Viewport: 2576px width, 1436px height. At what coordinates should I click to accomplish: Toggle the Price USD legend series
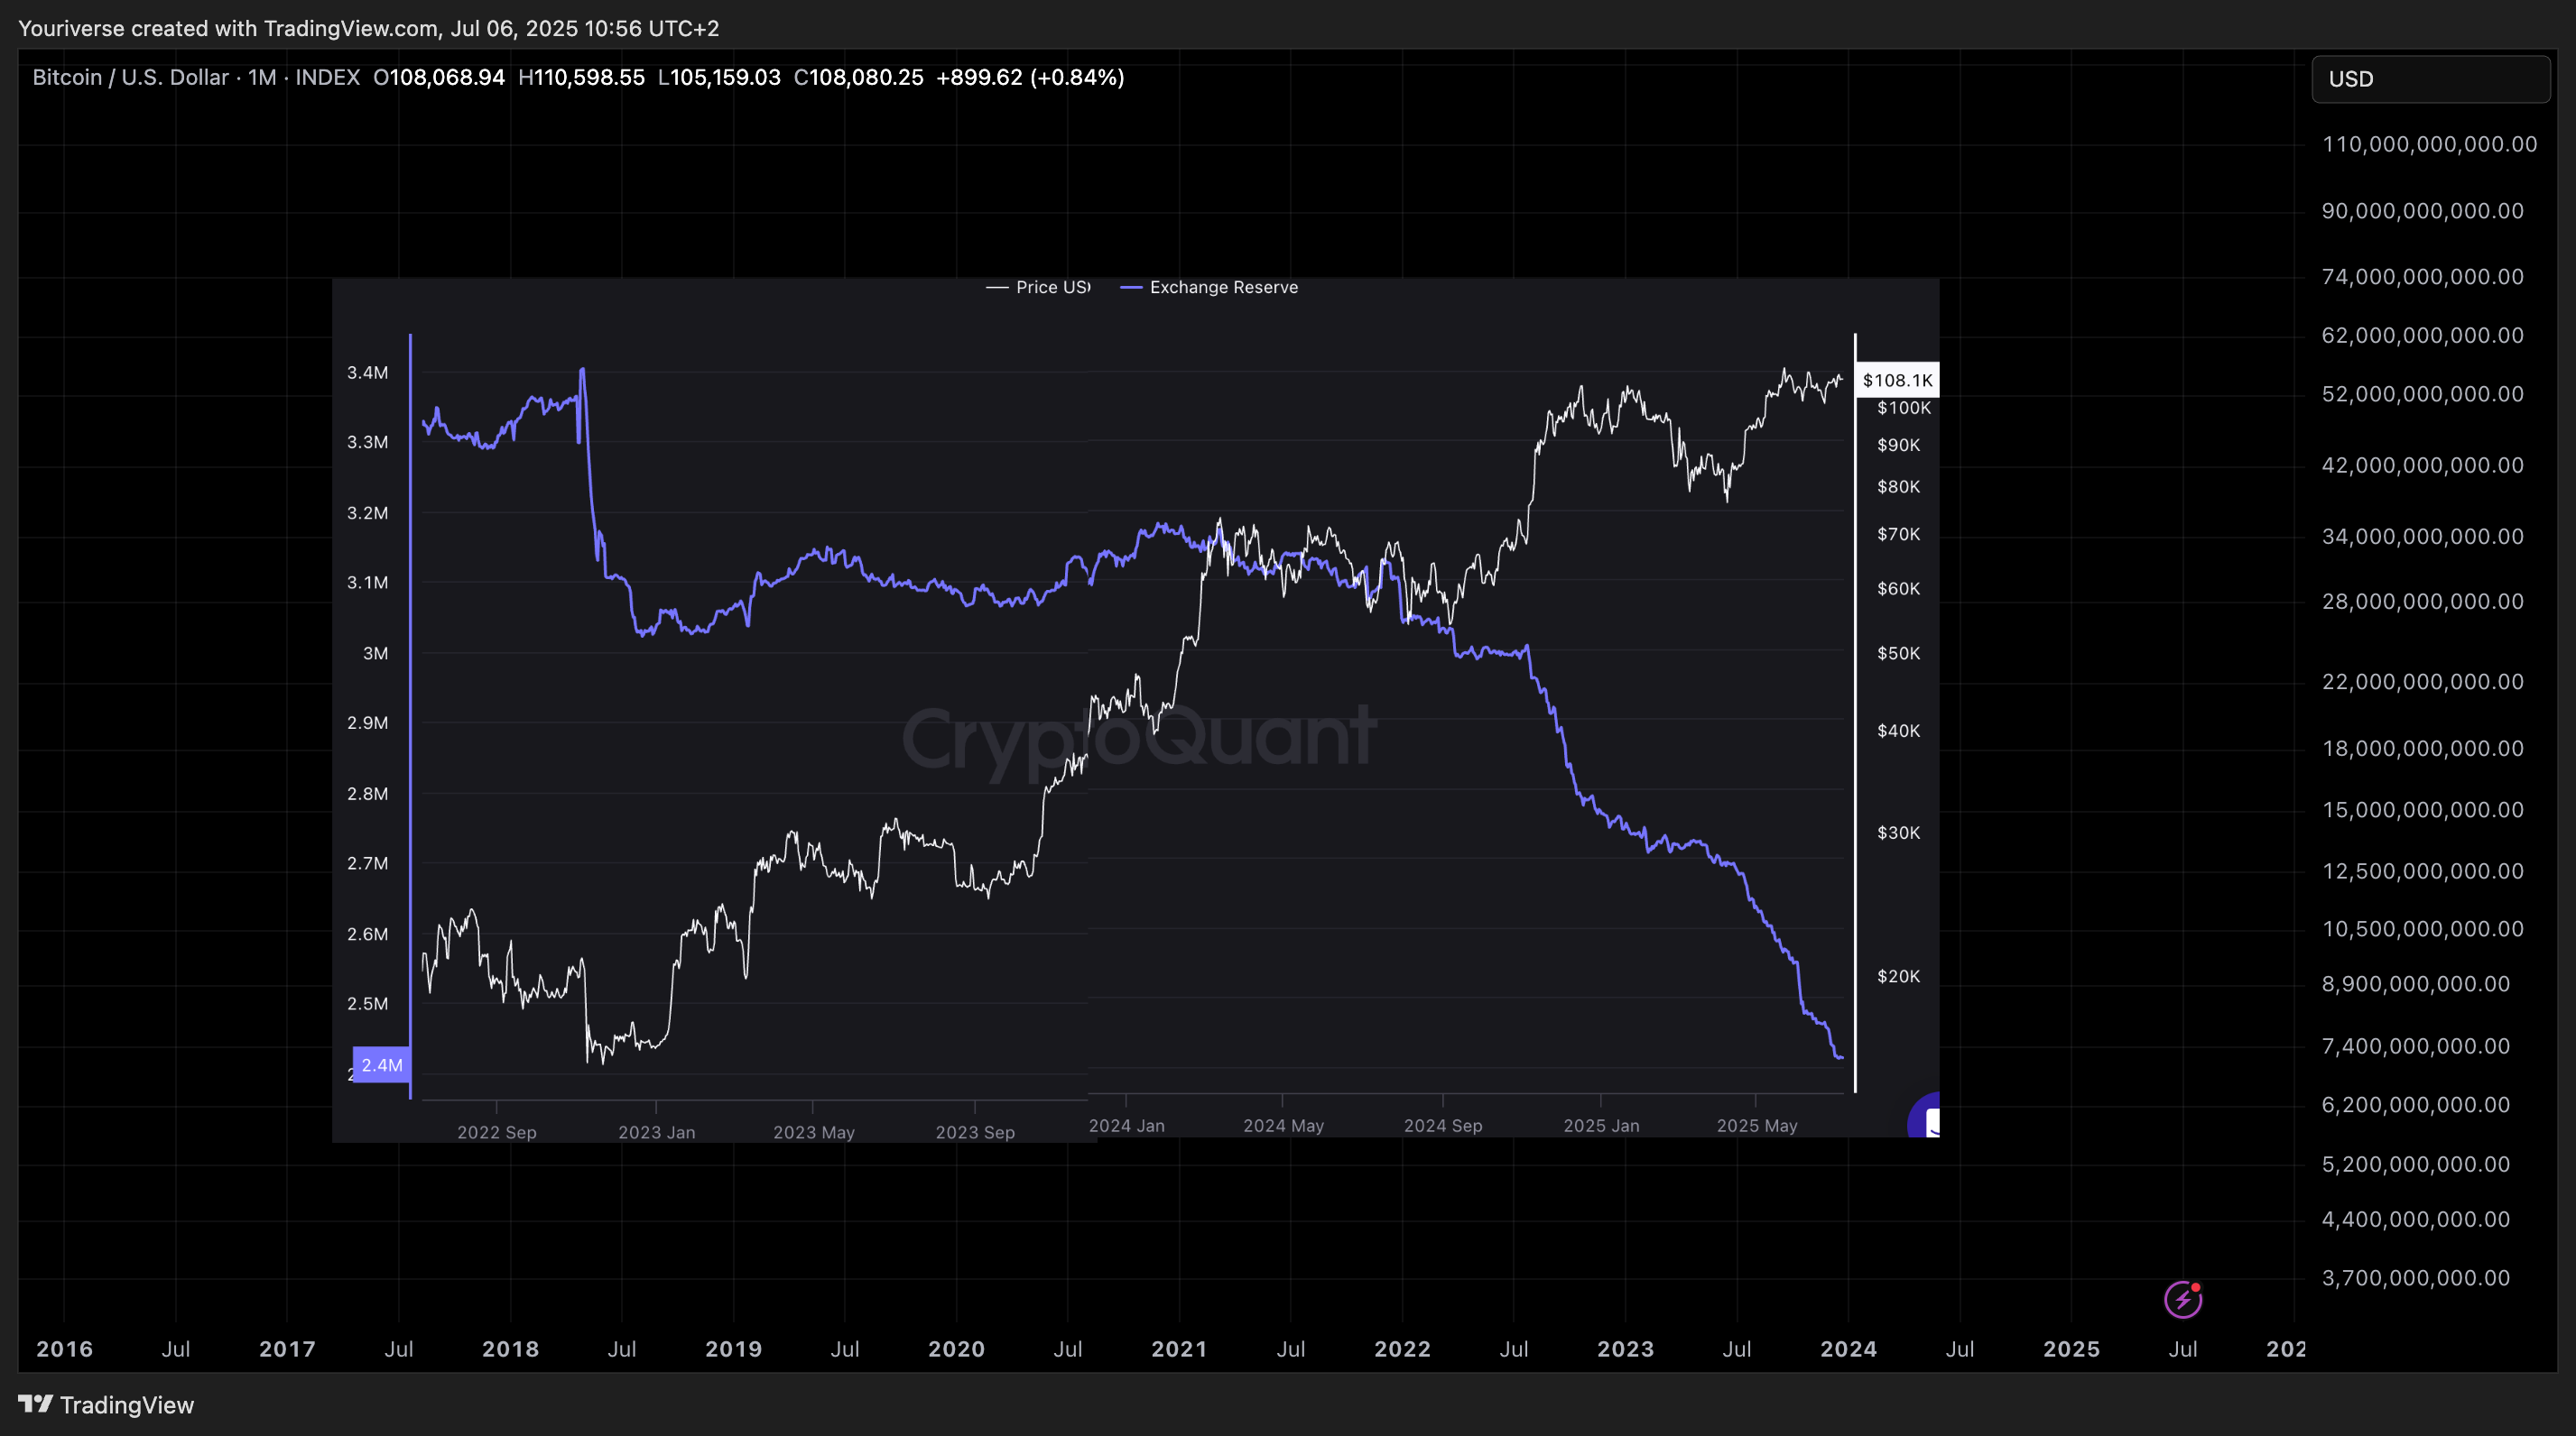tap(1039, 287)
